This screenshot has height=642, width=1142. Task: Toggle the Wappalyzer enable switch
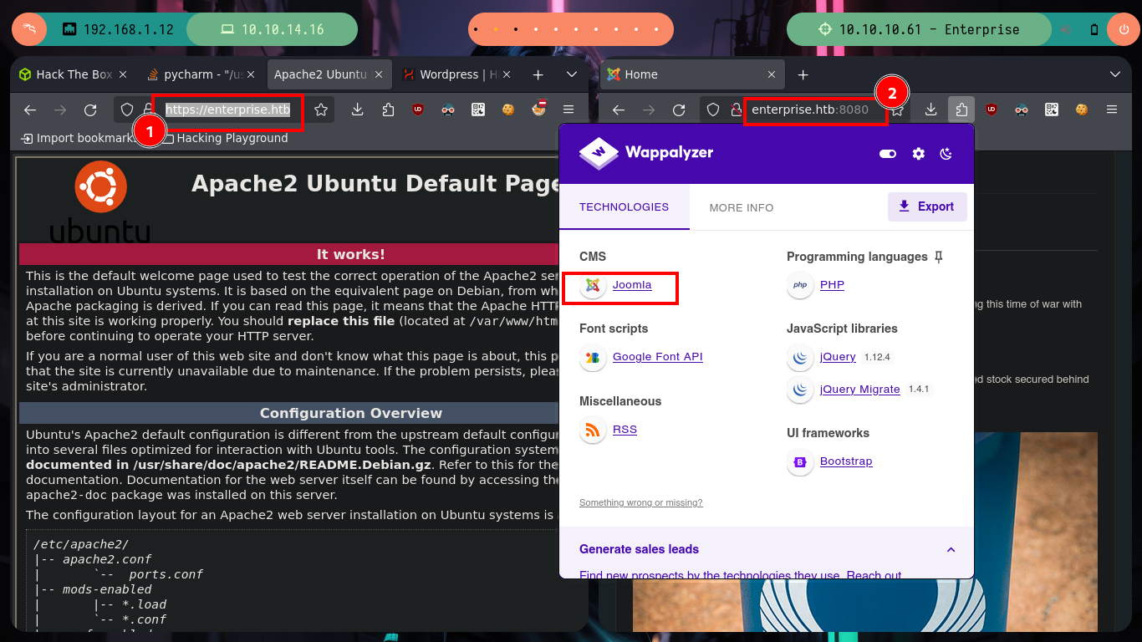[x=888, y=154]
